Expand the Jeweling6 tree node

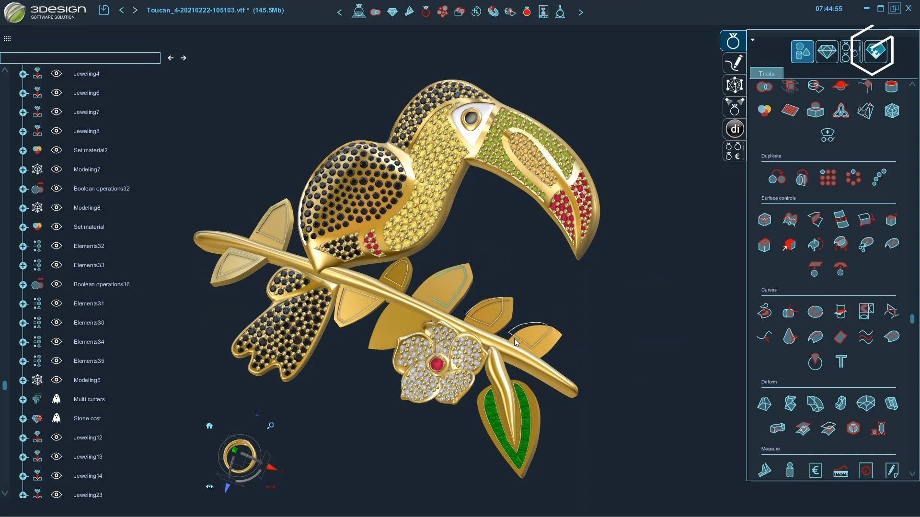point(23,93)
